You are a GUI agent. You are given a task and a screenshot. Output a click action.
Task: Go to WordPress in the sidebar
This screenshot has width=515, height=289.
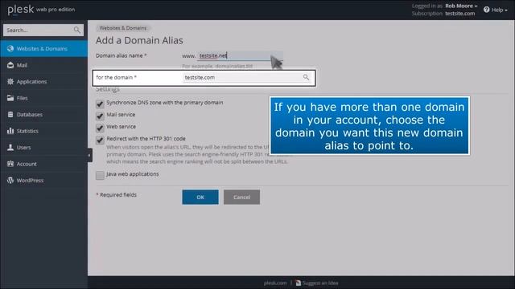click(x=43, y=180)
